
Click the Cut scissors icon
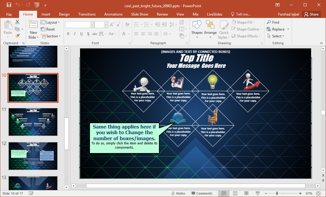click(17, 22)
